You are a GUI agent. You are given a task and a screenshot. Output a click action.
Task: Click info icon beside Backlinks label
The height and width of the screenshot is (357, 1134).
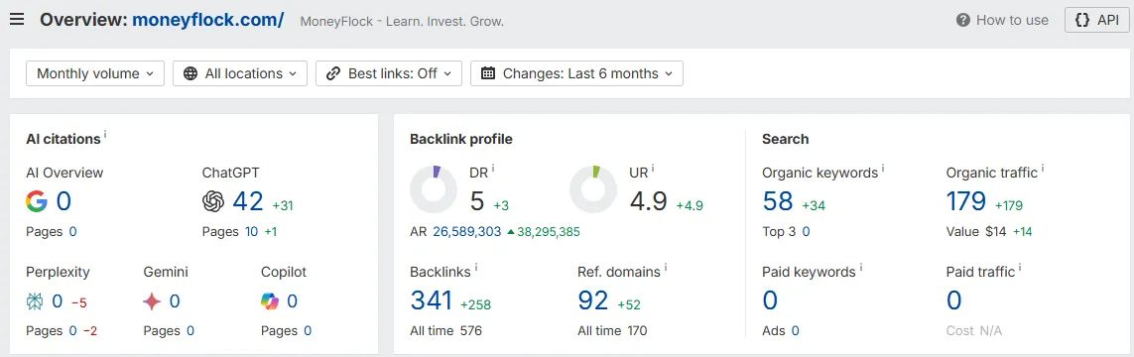click(476, 268)
